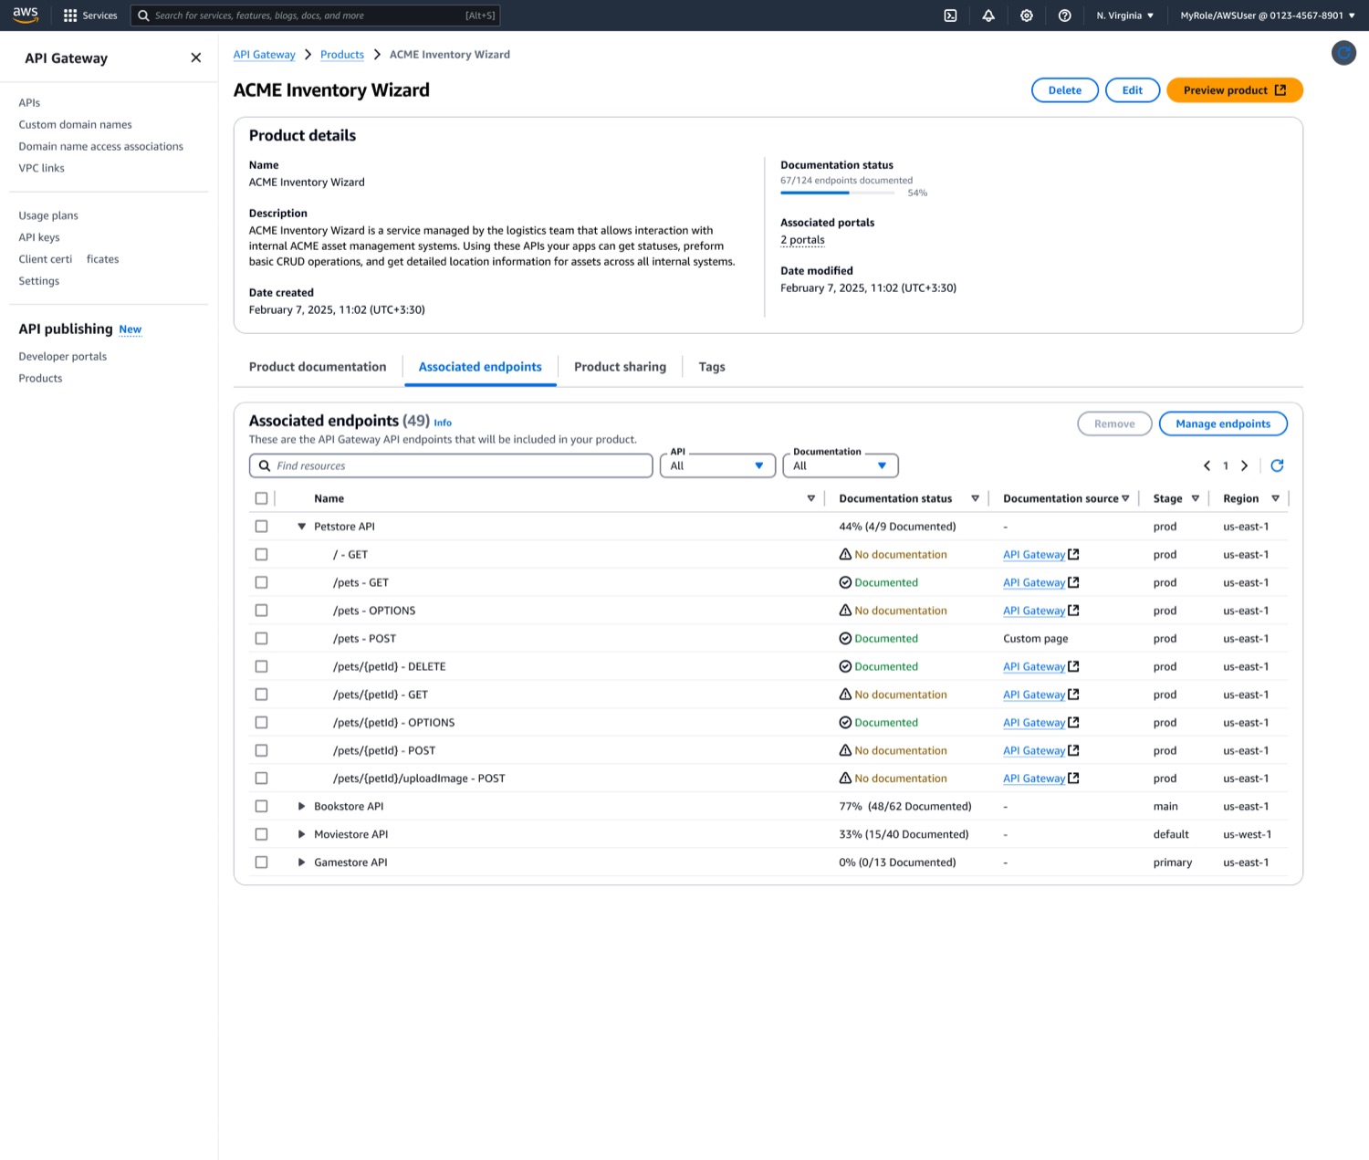Open the CloudShell terminal icon

[x=950, y=16]
